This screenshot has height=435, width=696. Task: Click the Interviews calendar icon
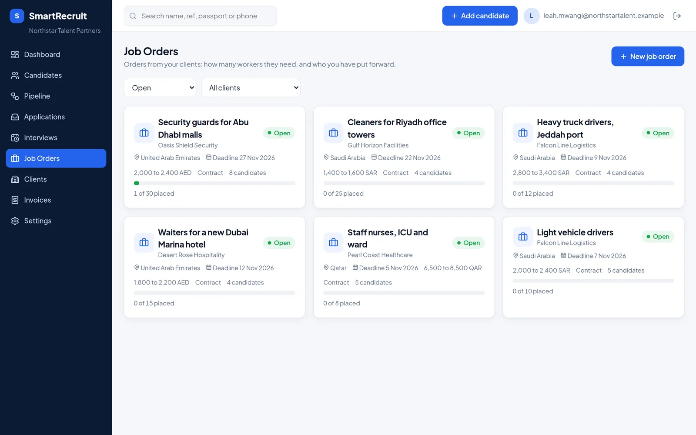click(x=15, y=138)
